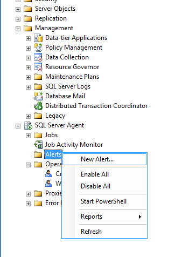
Task: Expand Data-tier Applications node
Action: point(28,38)
